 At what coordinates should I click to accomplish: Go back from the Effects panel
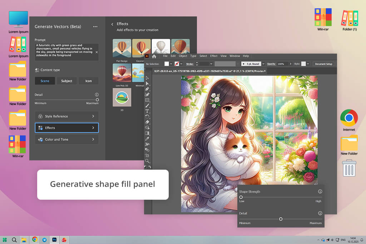tap(112, 24)
